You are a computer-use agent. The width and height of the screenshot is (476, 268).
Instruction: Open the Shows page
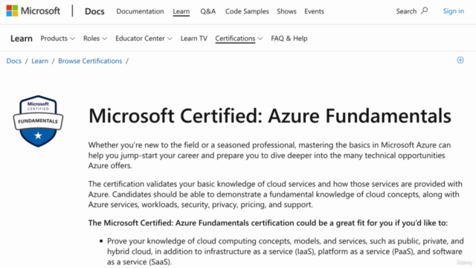[286, 11]
